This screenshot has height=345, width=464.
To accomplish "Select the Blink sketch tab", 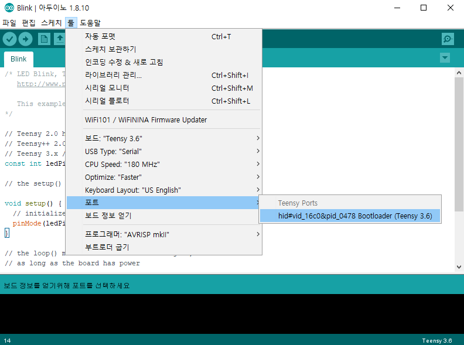I will coord(18,59).
